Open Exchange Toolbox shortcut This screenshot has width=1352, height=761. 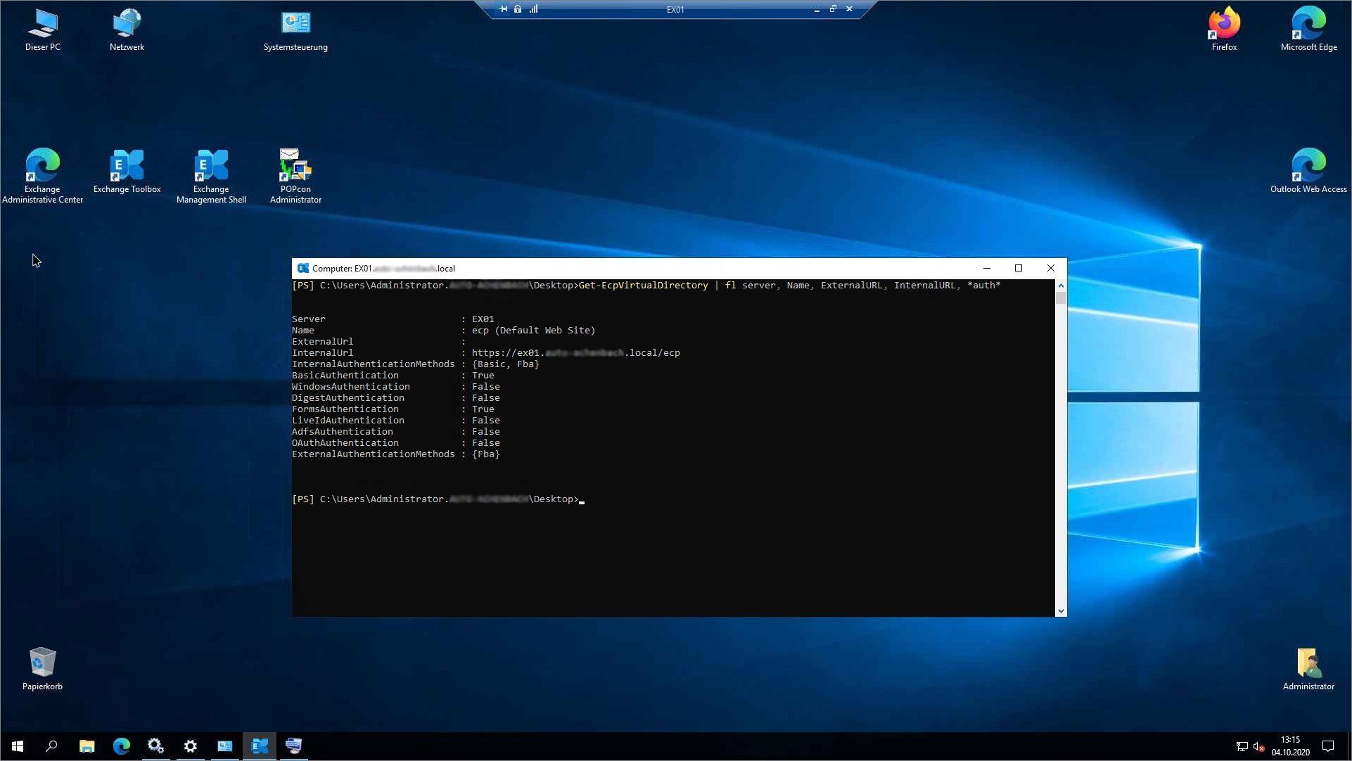(127, 171)
